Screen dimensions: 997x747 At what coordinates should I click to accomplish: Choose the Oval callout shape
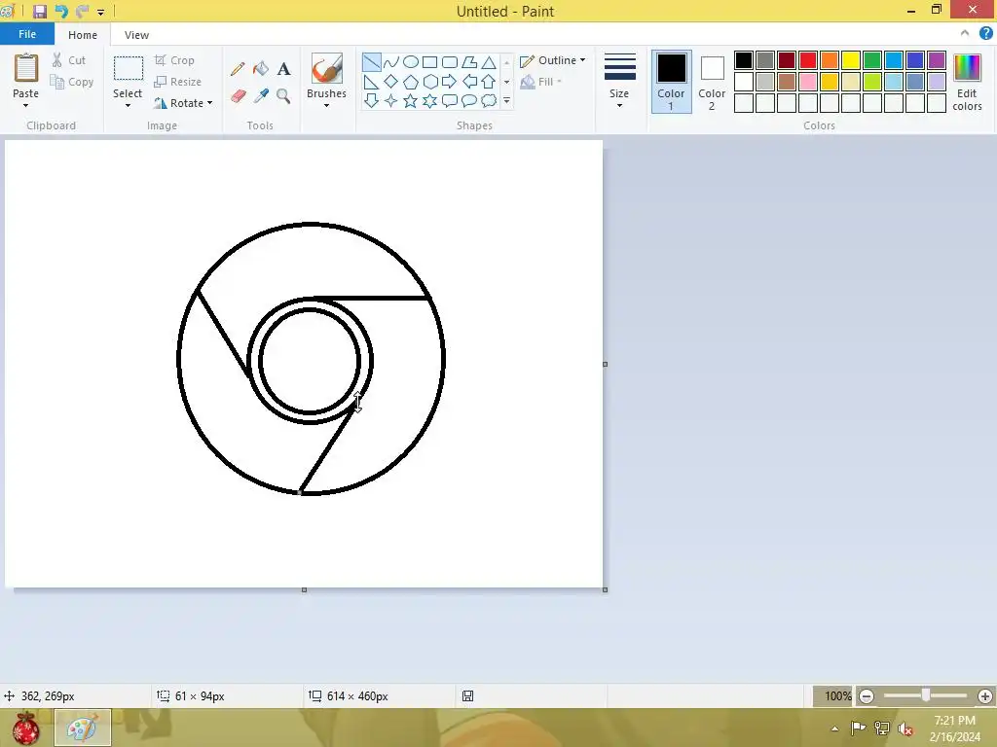(x=469, y=100)
